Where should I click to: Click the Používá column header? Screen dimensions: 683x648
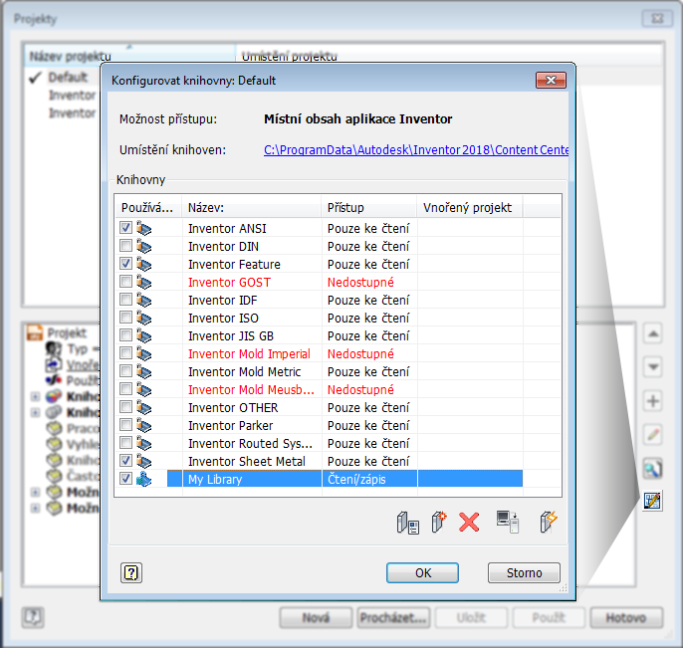148,207
